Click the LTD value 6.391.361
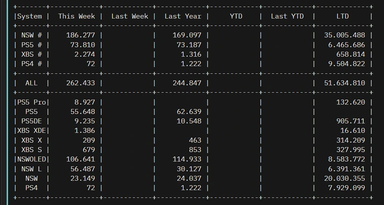This screenshot has width=384, height=205. coord(347,169)
